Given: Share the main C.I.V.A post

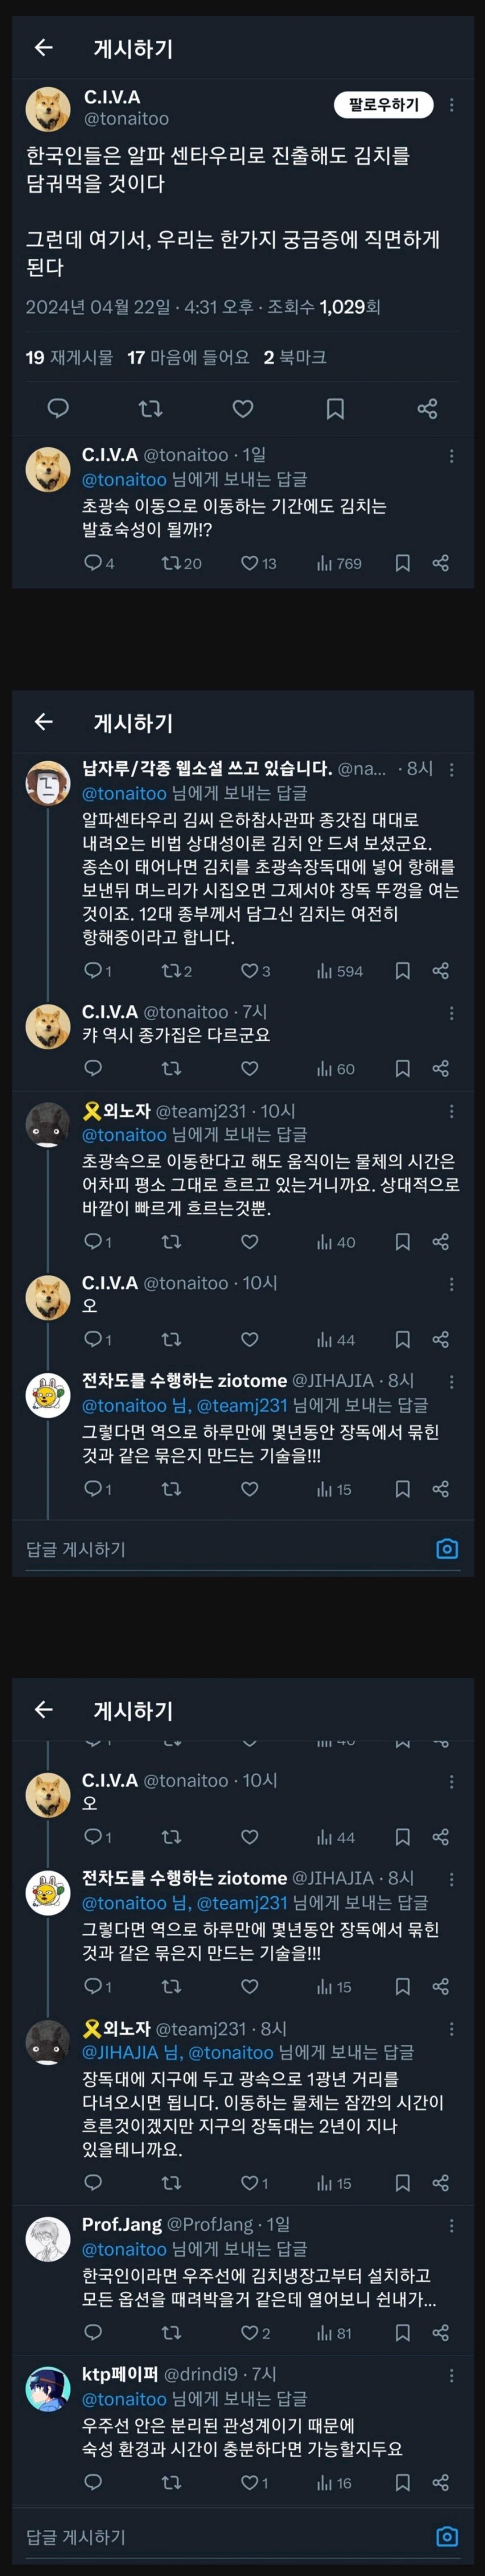Looking at the screenshot, I should click(x=427, y=408).
